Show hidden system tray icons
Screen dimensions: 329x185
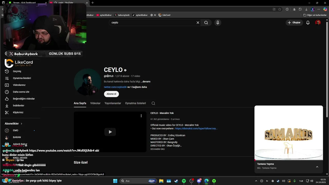(256, 181)
